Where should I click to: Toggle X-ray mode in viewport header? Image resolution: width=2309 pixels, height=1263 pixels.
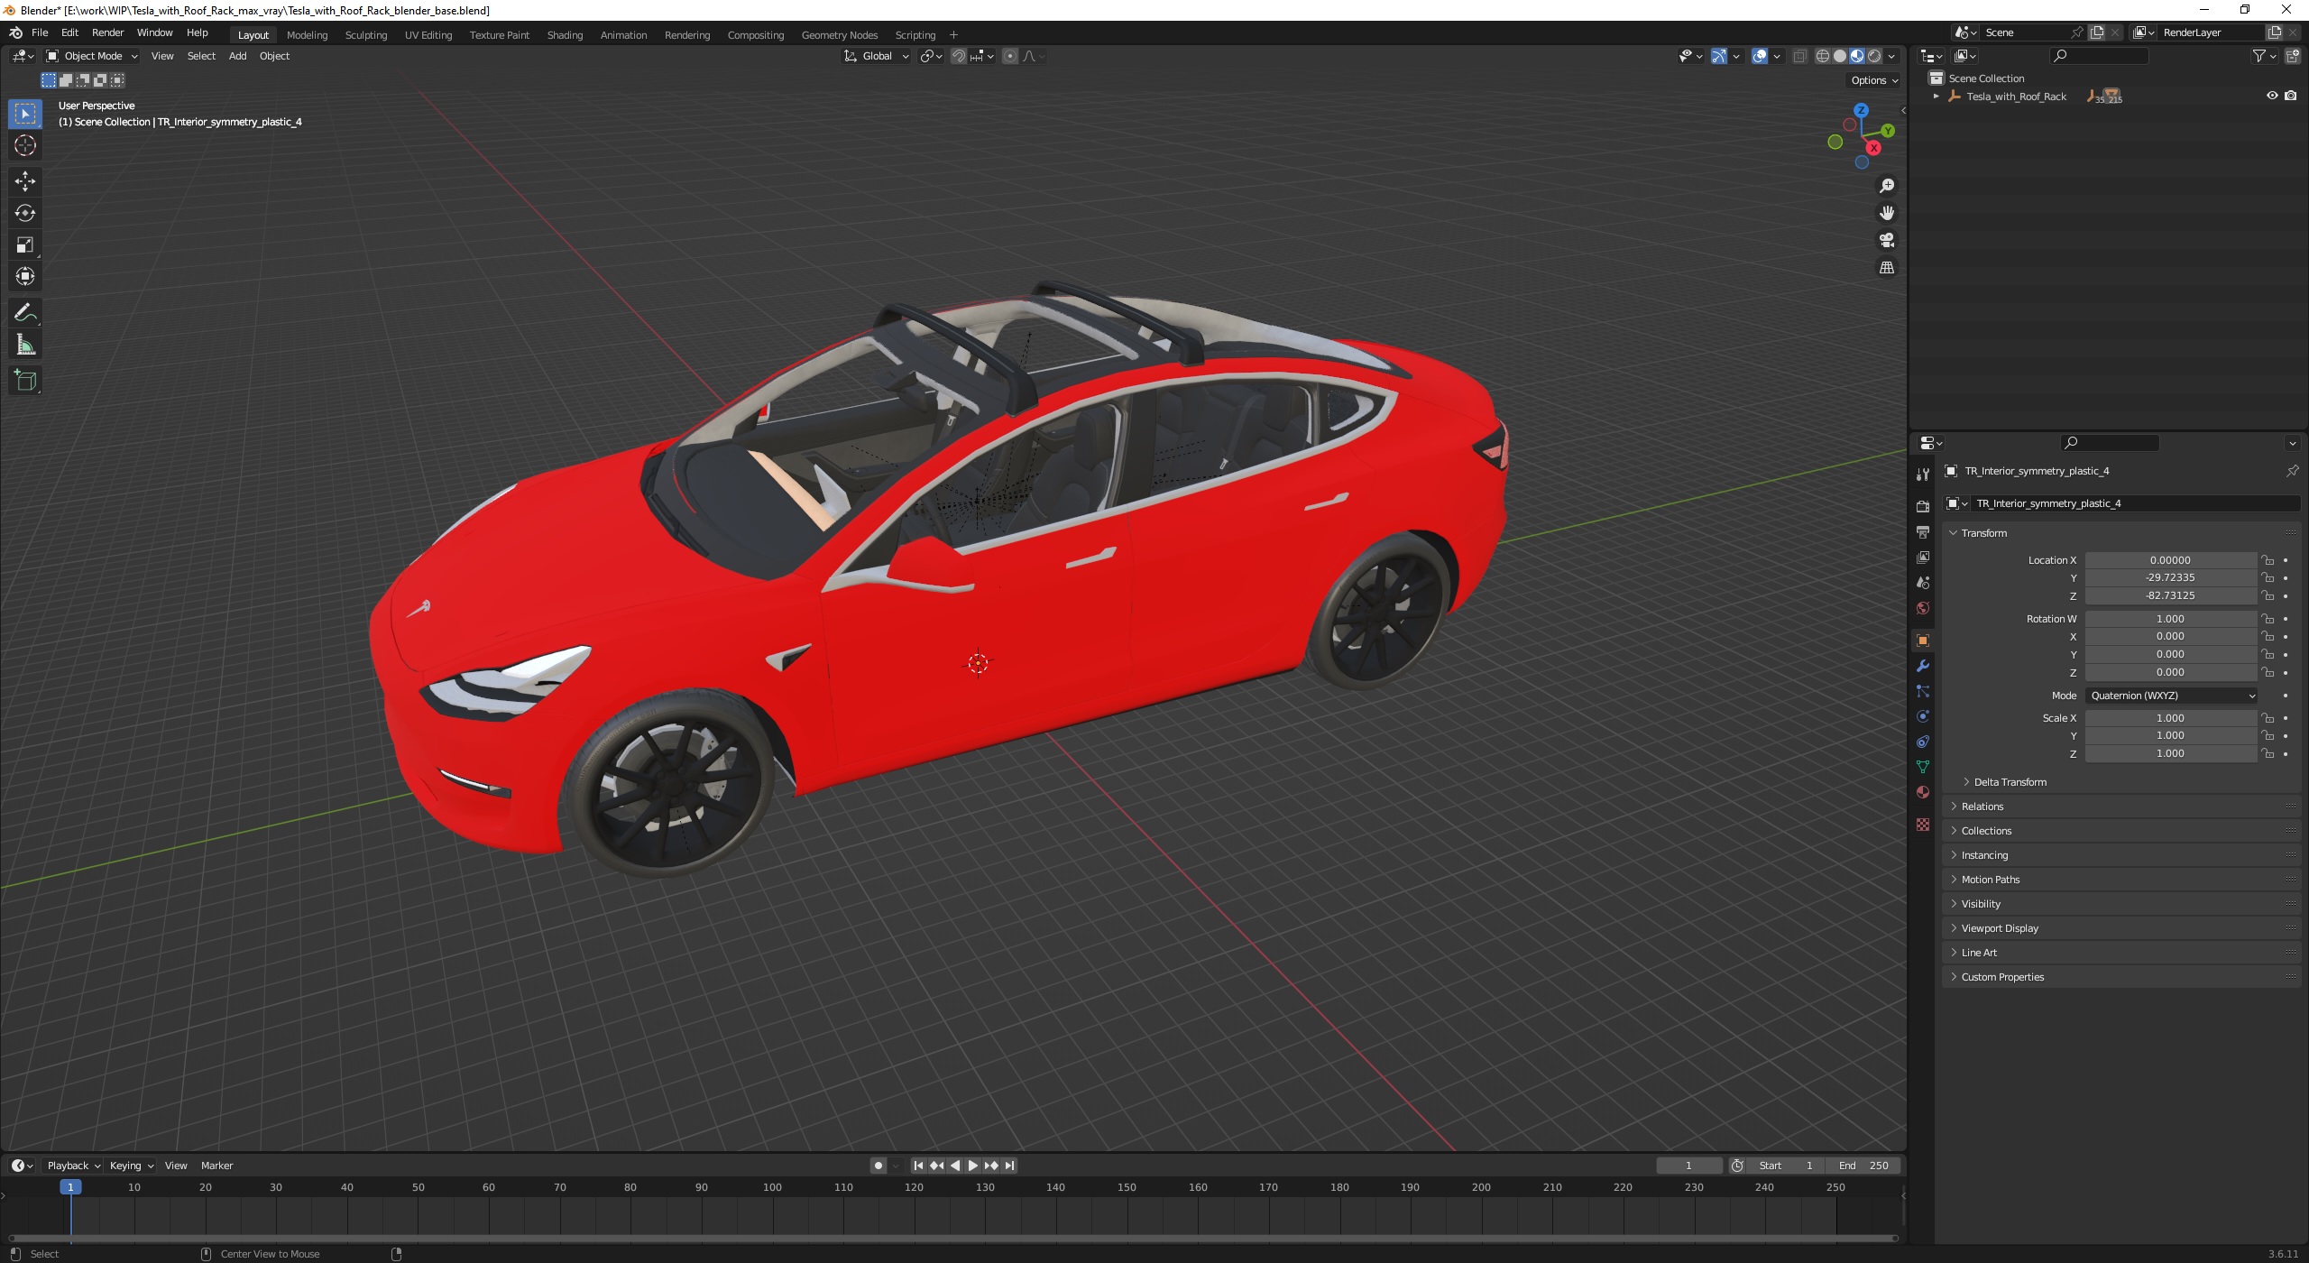point(1799,56)
